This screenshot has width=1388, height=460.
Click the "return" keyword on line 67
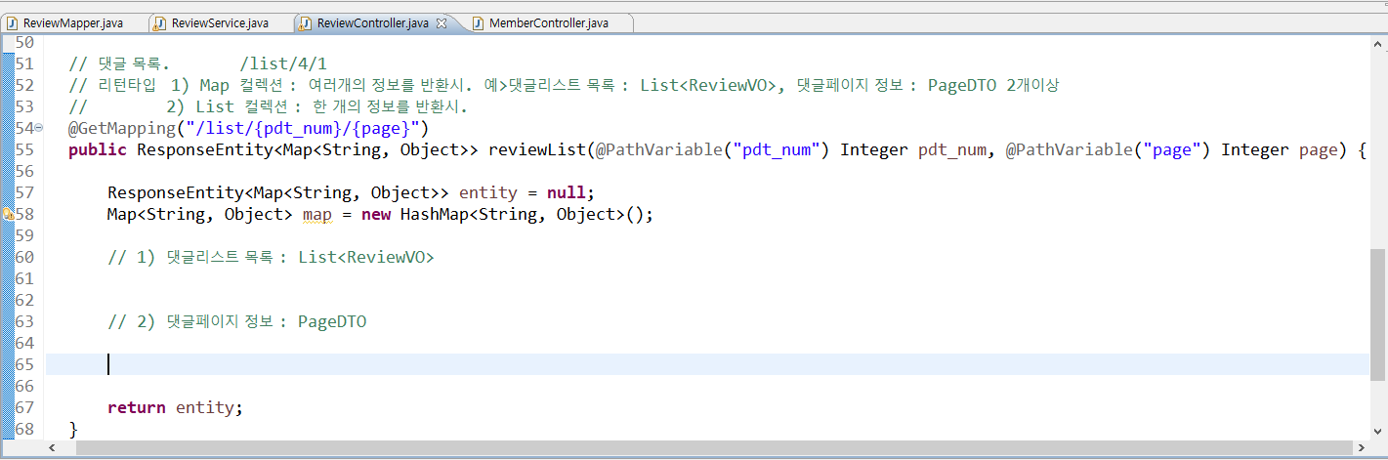137,407
